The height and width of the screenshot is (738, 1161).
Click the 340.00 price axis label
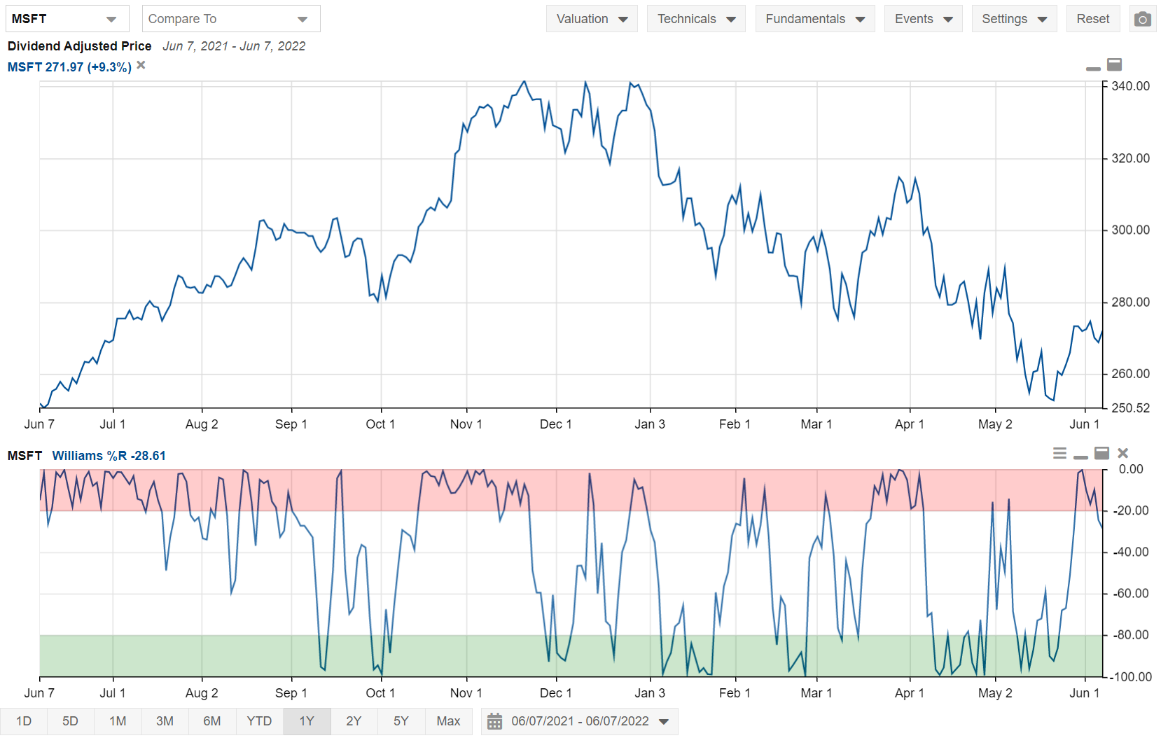click(x=1130, y=86)
